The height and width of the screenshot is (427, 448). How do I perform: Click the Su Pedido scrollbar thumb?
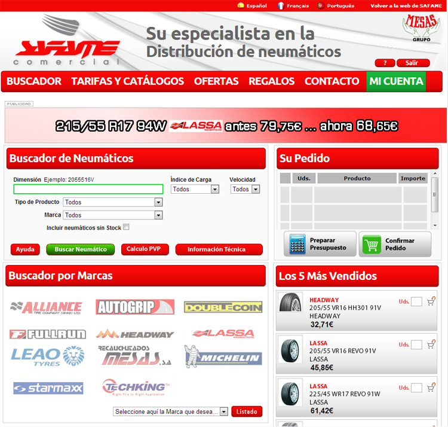(x=435, y=195)
